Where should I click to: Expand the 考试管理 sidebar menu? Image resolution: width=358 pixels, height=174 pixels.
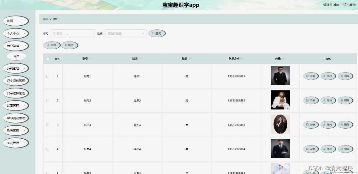(x=16, y=143)
